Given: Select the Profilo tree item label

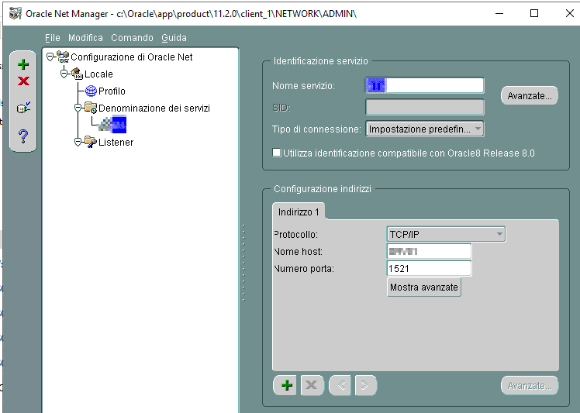Looking at the screenshot, I should coord(112,91).
